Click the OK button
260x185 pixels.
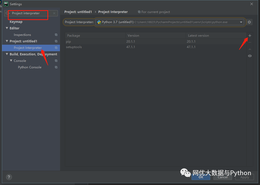point(201,177)
